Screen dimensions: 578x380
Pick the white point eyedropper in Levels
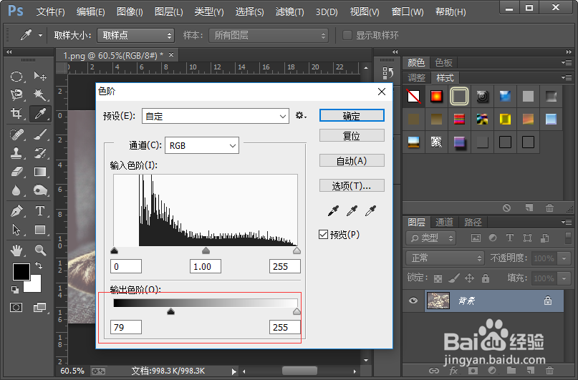370,210
